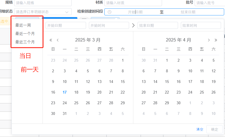Select the 最近一个月 shortcut
Screen dimensions: 225x137
pyautogui.click(x=25, y=34)
